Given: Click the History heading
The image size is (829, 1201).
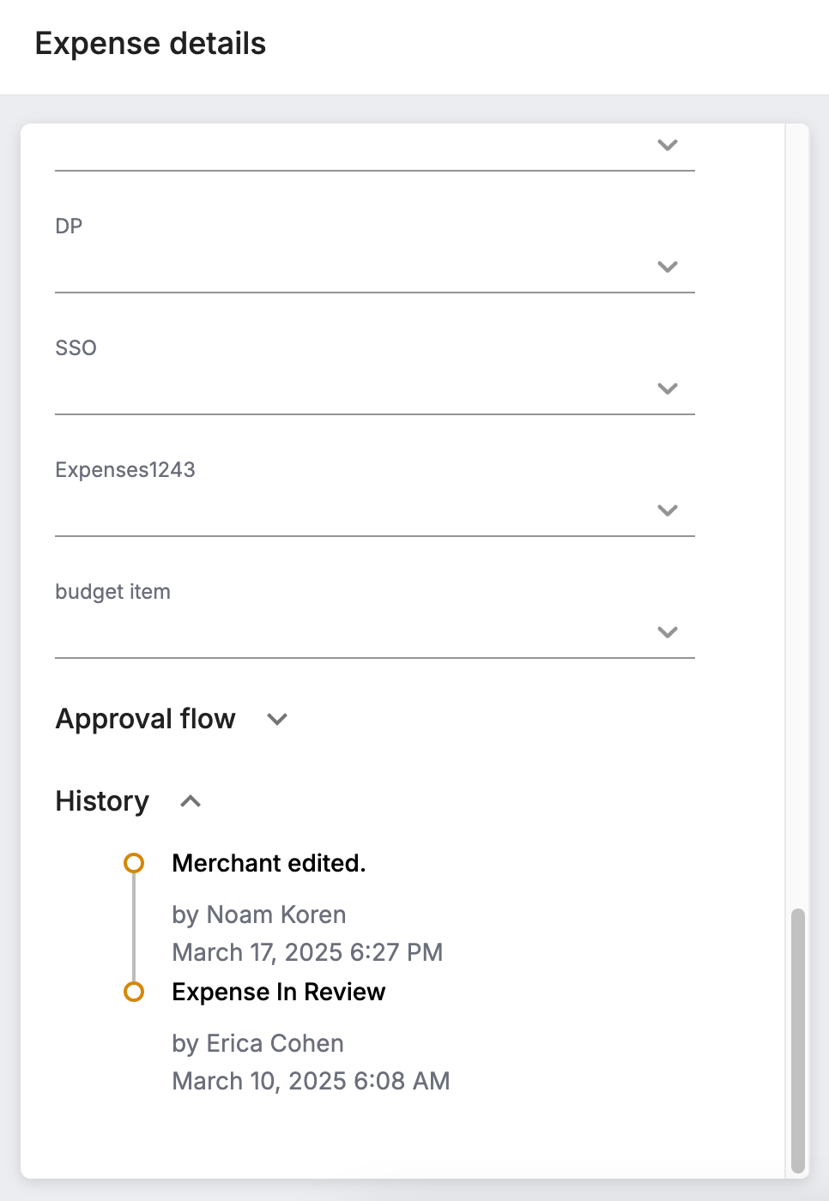Looking at the screenshot, I should [102, 801].
